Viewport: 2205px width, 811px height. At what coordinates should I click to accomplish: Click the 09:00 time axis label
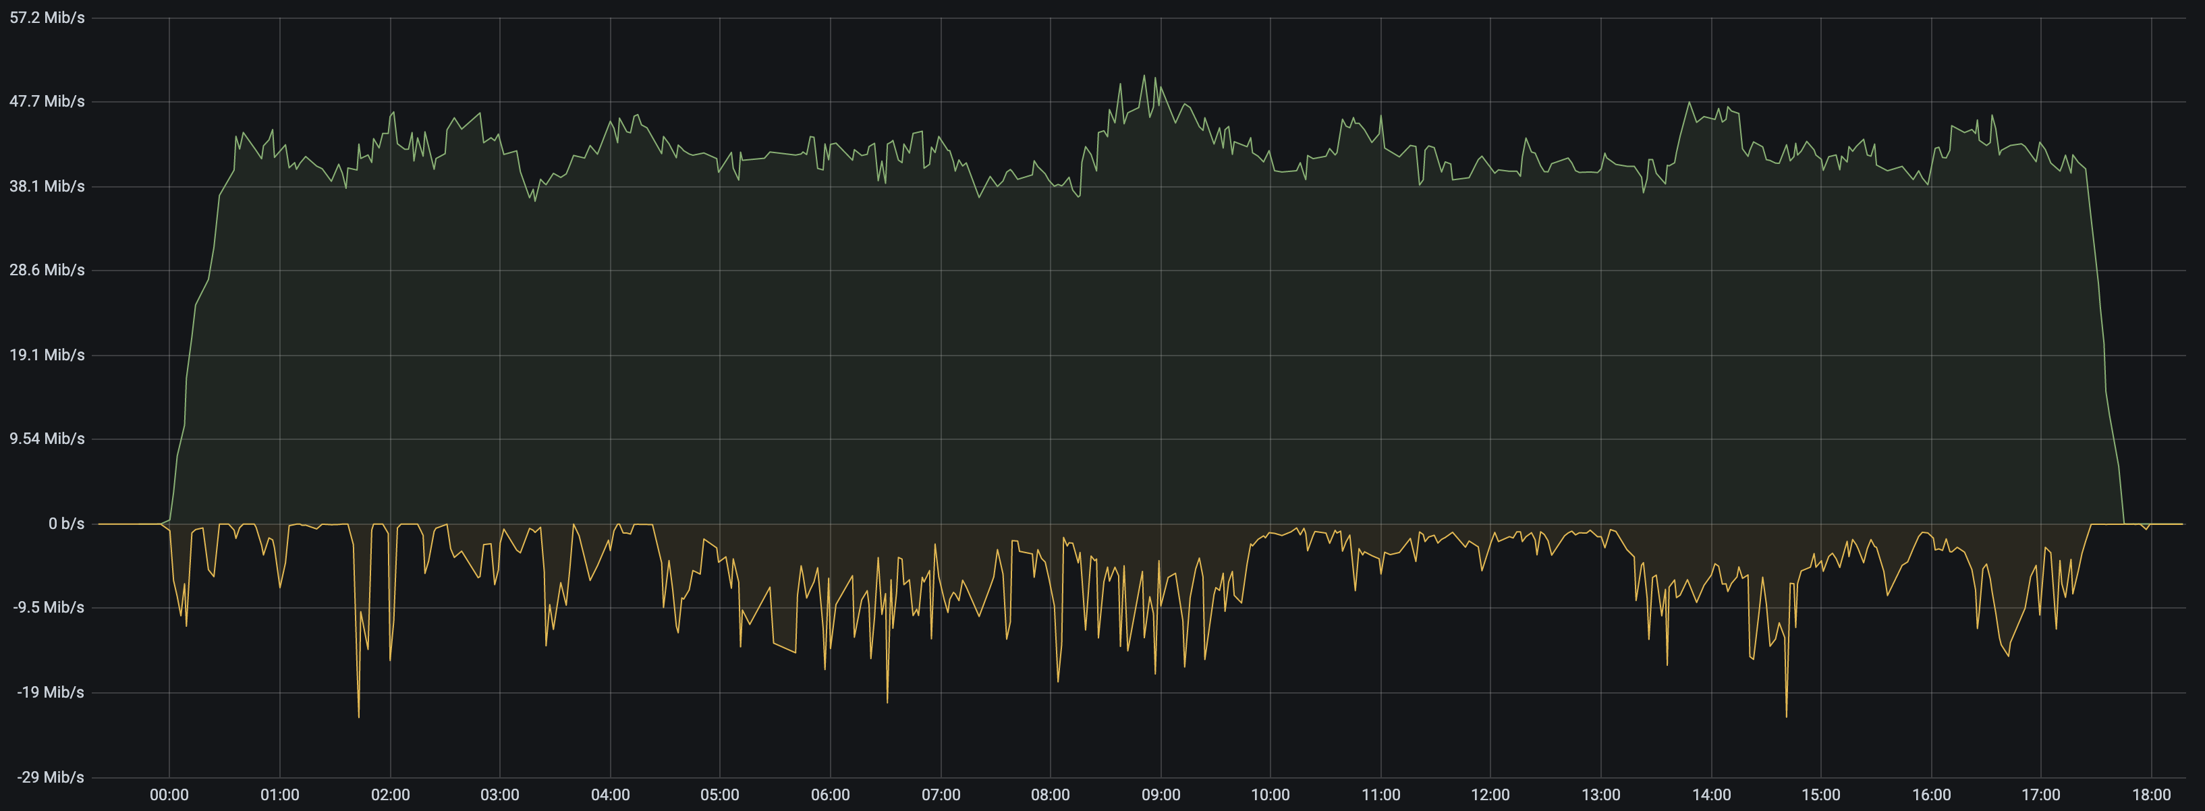1161,795
